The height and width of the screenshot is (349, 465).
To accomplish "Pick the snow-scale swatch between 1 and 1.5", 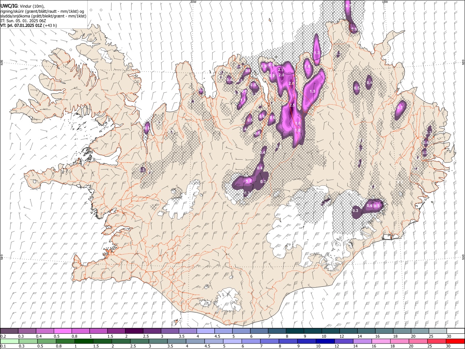I will [98, 331].
